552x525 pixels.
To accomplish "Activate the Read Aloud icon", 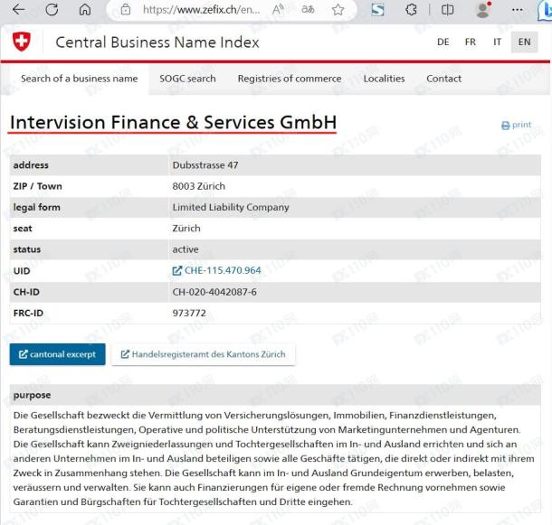I will [x=278, y=10].
